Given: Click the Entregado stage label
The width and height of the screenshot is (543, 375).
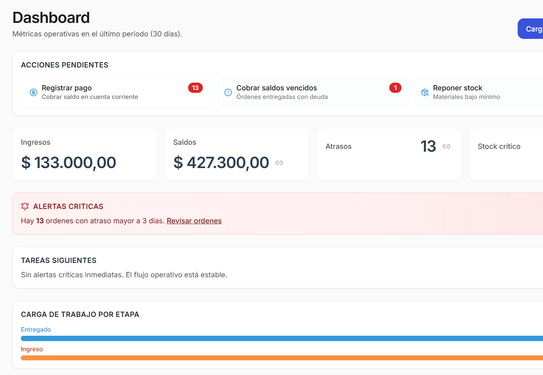Looking at the screenshot, I should coord(36,330).
